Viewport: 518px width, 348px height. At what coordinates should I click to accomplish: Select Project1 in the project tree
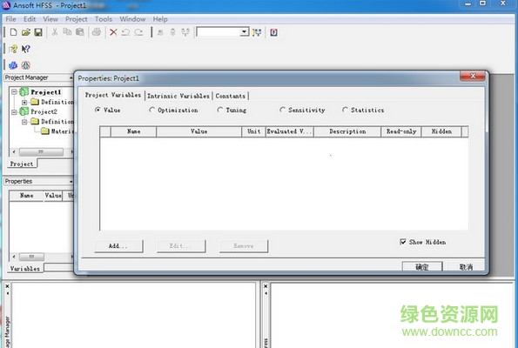(46, 92)
